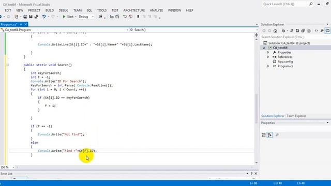Open the Solution Explorer window options dropdown
Image resolution: width=331 pixels, height=186 pixels.
[x=327, y=24]
